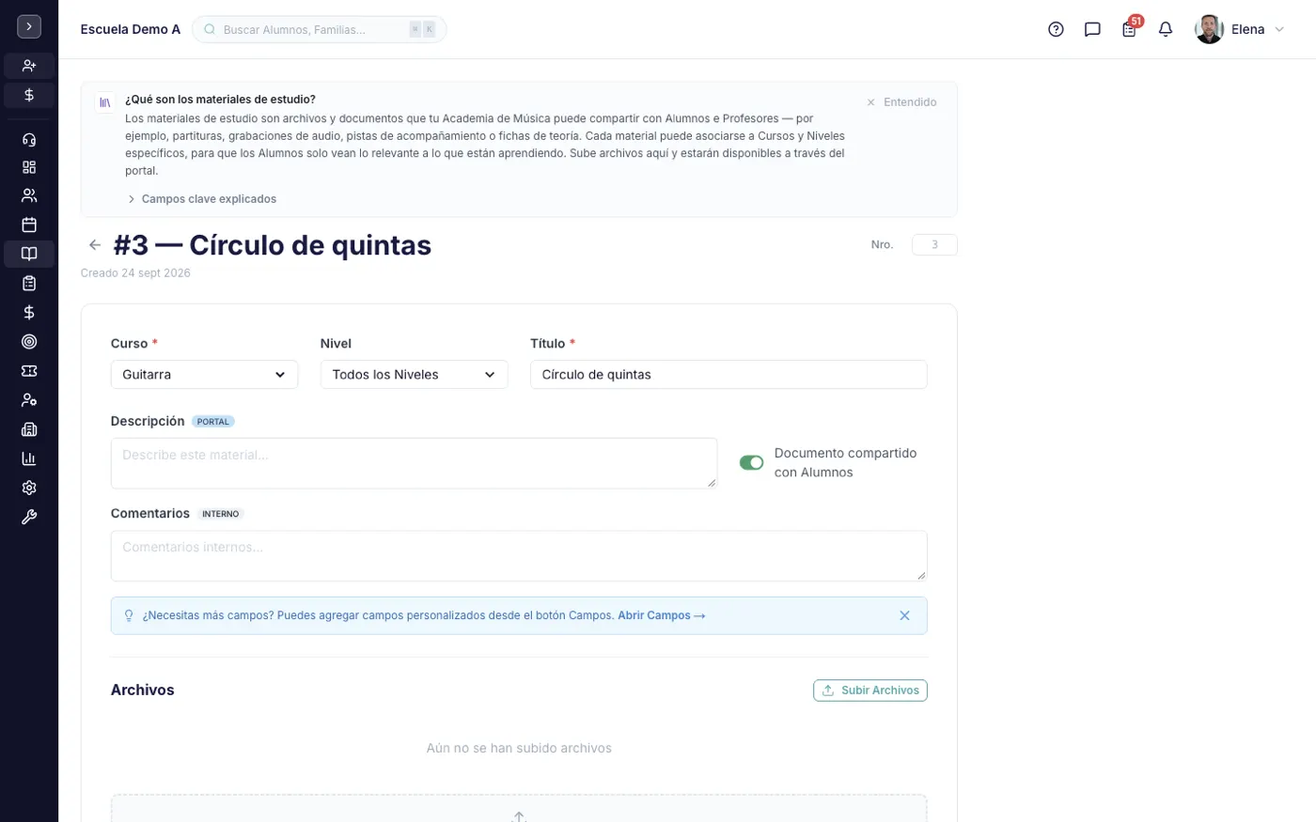Viewport: 1316px width, 822px height.
Task: Open the notifications bell
Action: click(1166, 29)
